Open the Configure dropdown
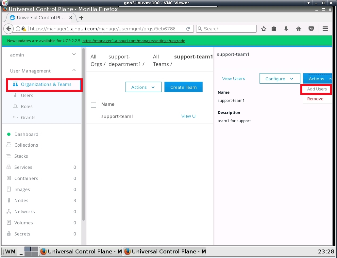This screenshot has width=337, height=258. tap(280, 78)
